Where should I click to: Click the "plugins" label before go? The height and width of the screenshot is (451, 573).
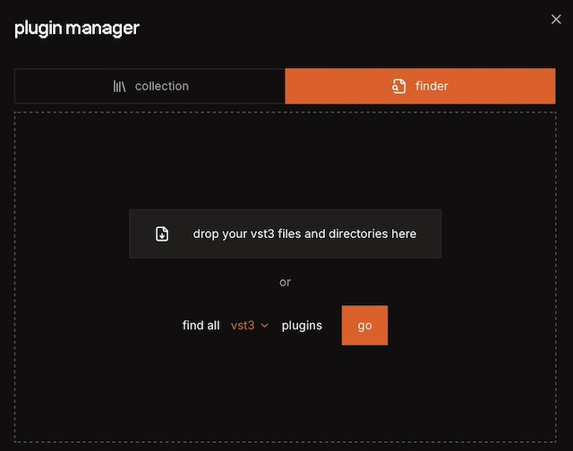pos(302,326)
